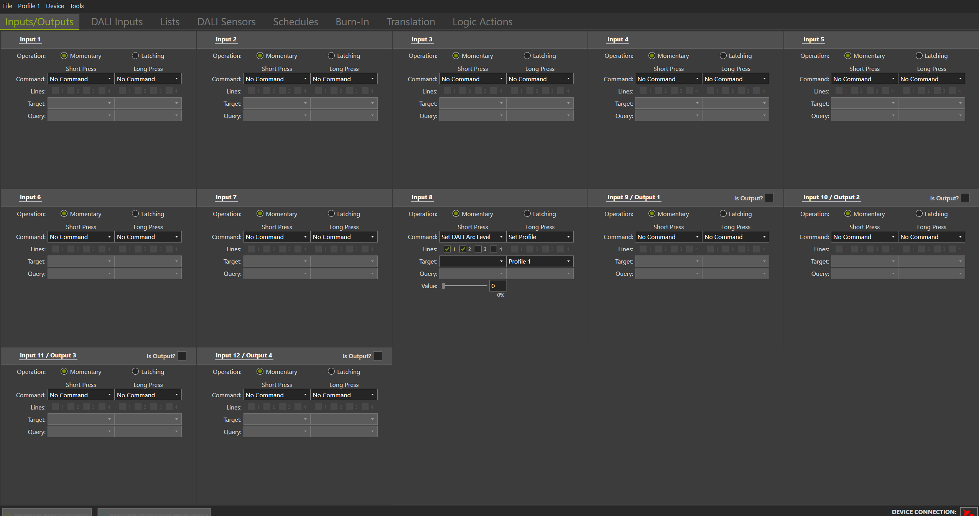Expand Input 8 long press Set Profile dropdown
The height and width of the screenshot is (516, 979).
[540, 237]
